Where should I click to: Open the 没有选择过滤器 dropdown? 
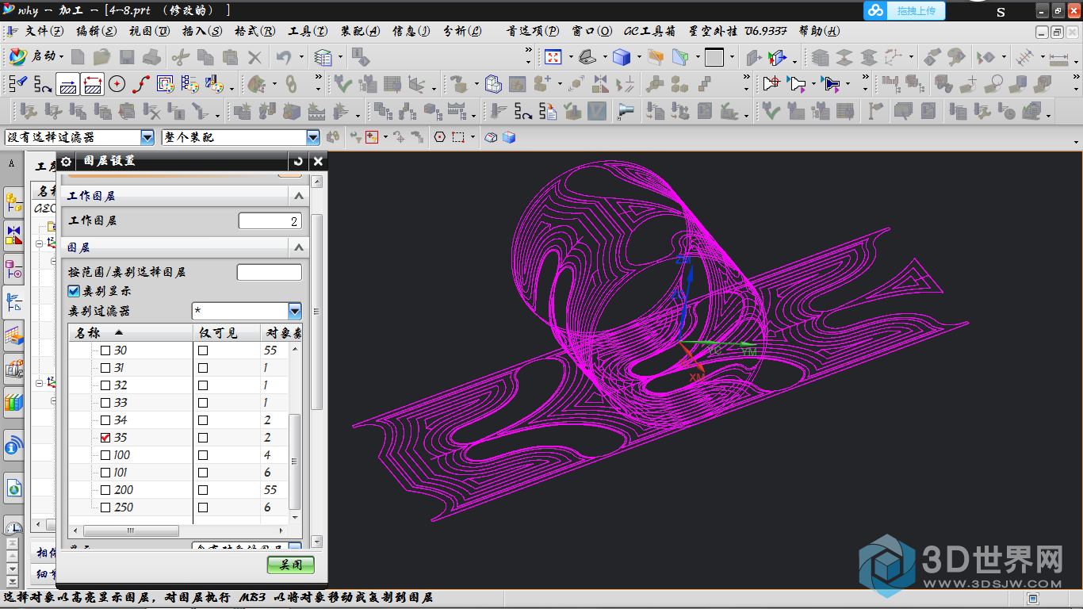[x=147, y=137]
